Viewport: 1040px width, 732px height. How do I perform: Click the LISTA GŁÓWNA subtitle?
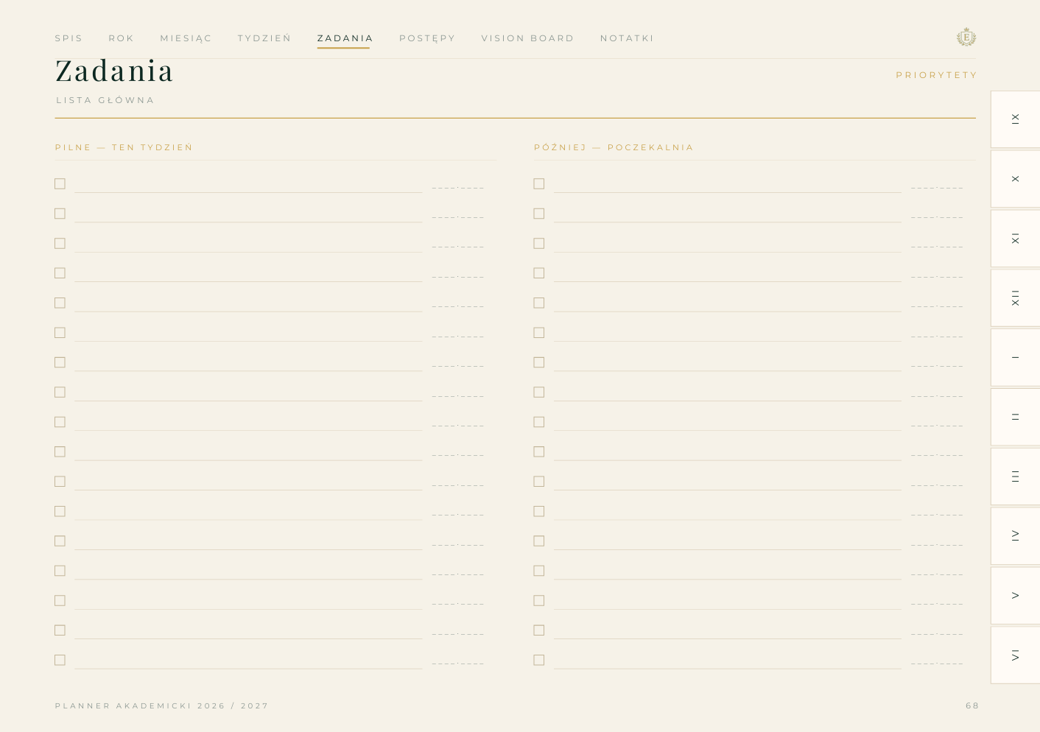(105, 100)
